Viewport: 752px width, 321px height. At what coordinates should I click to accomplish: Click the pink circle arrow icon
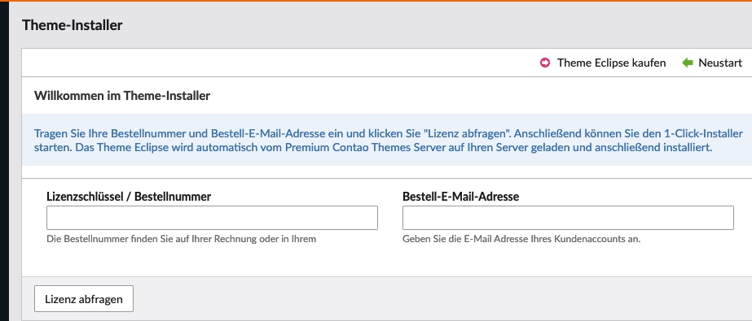(545, 63)
